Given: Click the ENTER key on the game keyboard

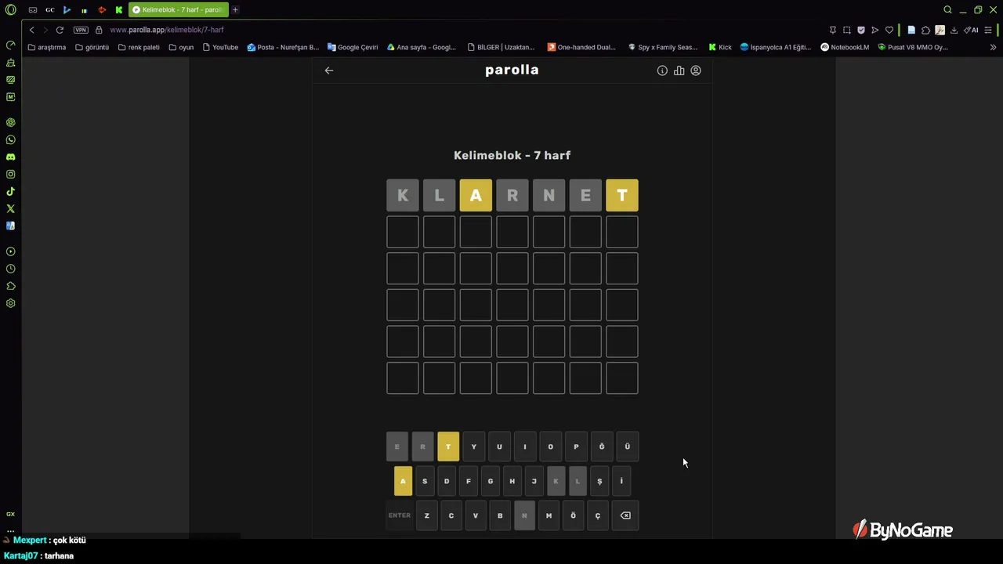Looking at the screenshot, I should pyautogui.click(x=400, y=515).
